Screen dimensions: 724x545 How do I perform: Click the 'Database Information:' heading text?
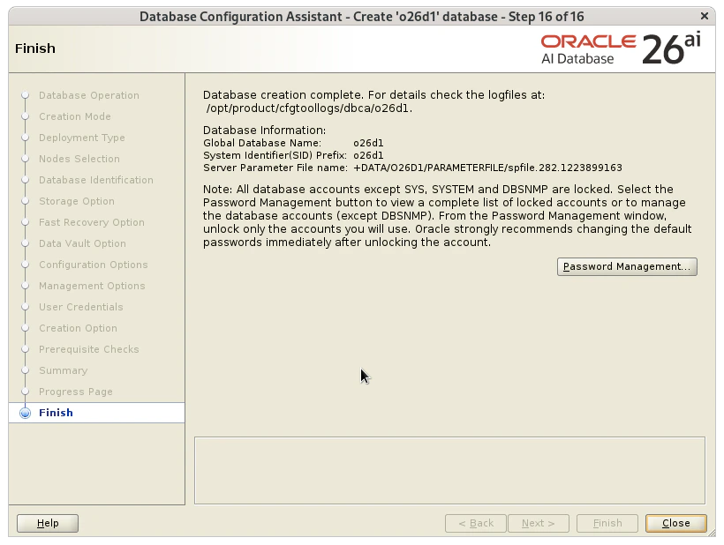tap(264, 130)
